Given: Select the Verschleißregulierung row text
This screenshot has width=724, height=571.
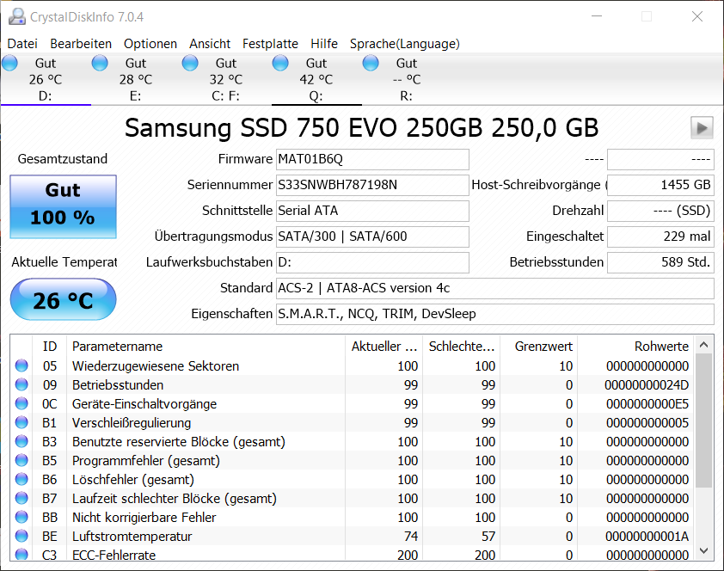Looking at the screenshot, I should click(x=132, y=423).
